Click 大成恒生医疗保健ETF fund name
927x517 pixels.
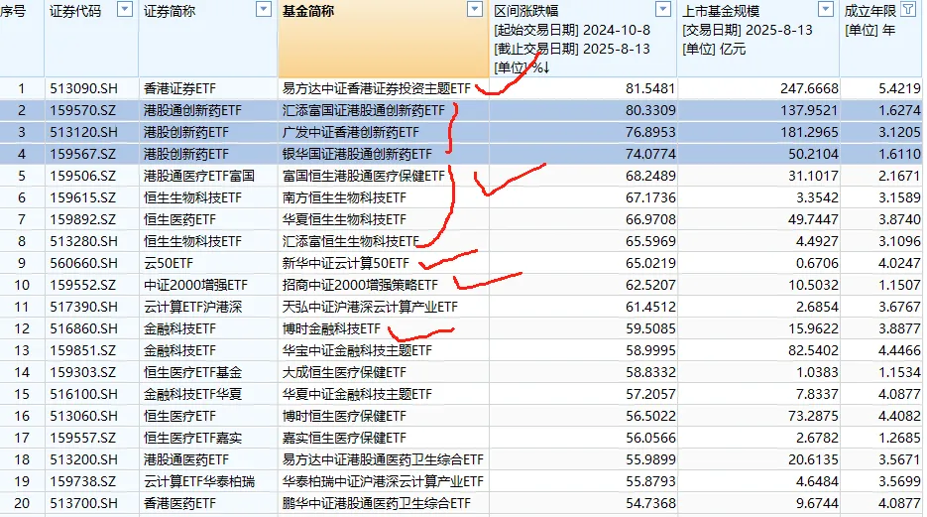click(x=344, y=373)
